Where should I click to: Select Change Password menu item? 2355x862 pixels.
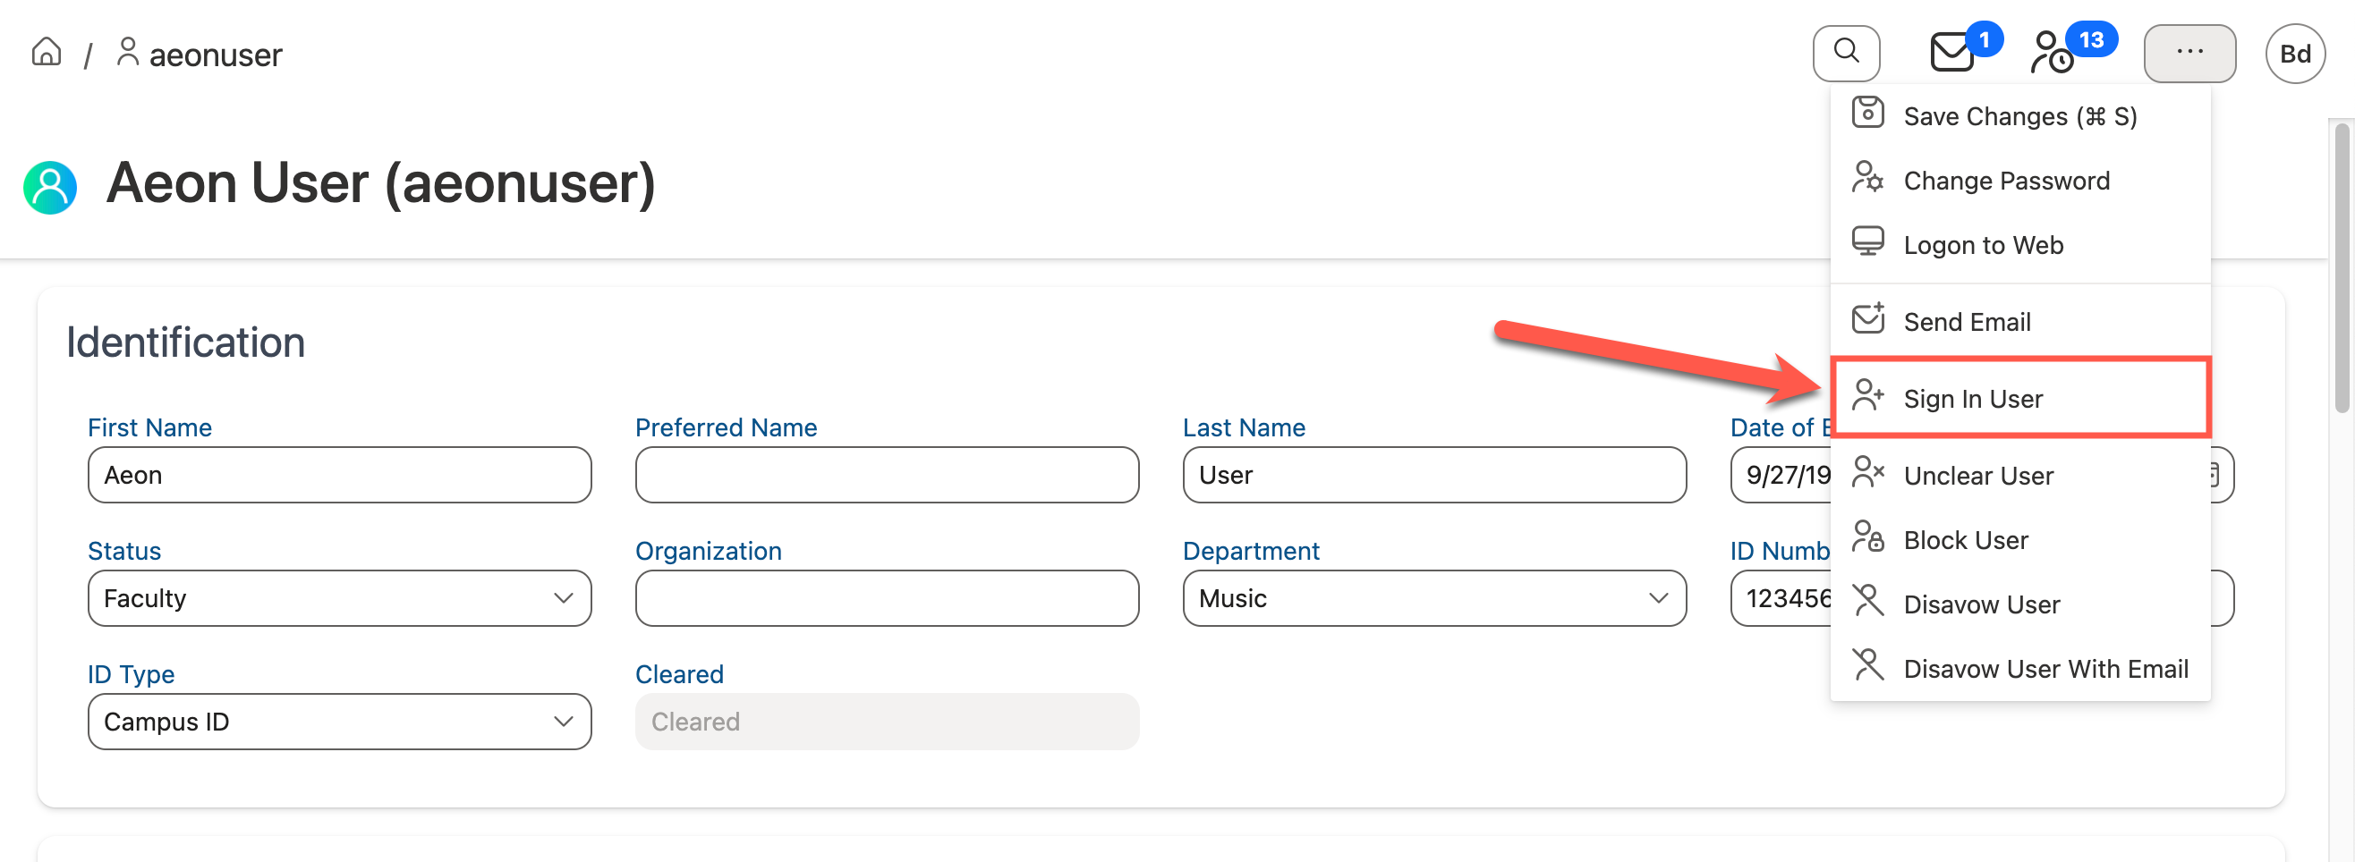[2006, 180]
